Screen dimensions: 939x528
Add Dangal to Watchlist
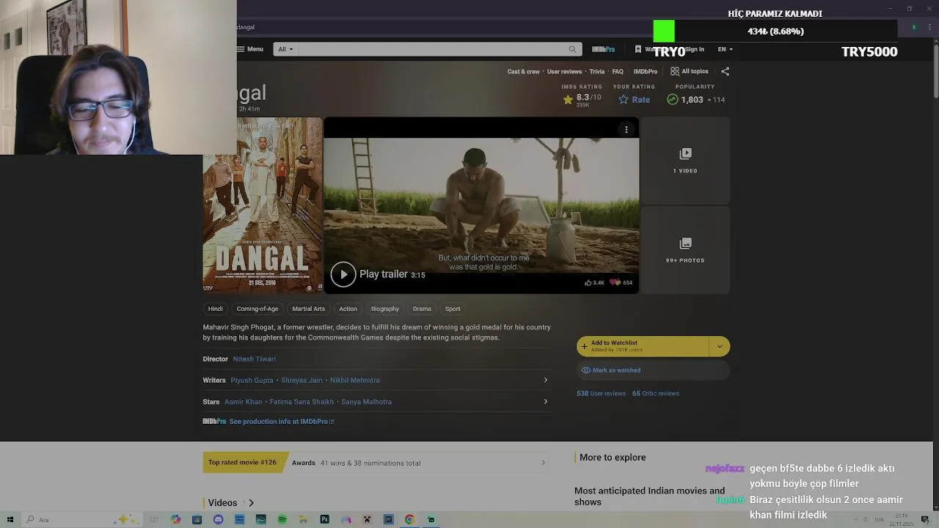pyautogui.click(x=643, y=346)
